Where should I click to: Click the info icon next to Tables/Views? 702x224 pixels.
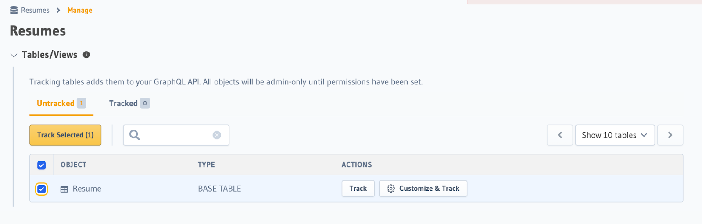coord(86,55)
